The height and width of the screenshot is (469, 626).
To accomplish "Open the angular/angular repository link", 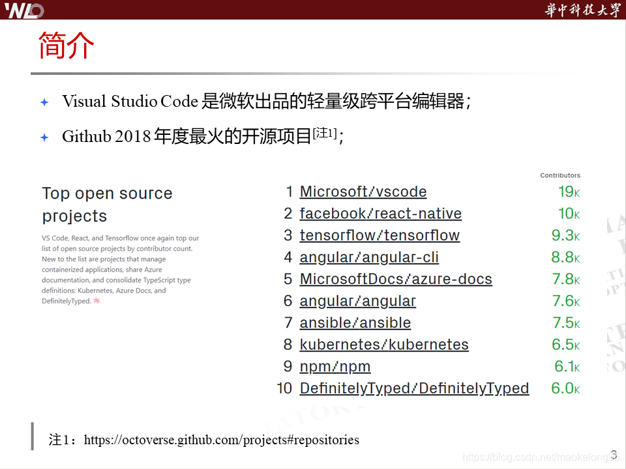I will [x=358, y=301].
